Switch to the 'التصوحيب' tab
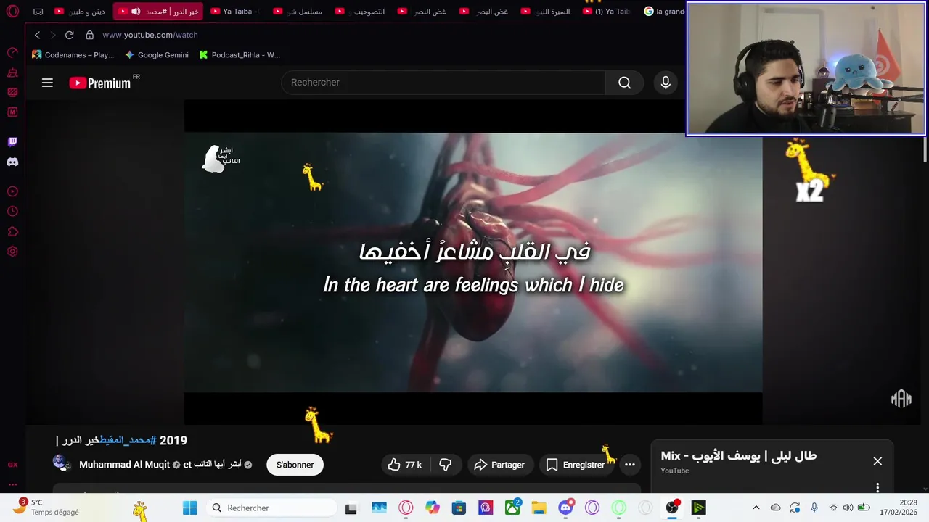Image resolution: width=929 pixels, height=522 pixels. (x=361, y=12)
